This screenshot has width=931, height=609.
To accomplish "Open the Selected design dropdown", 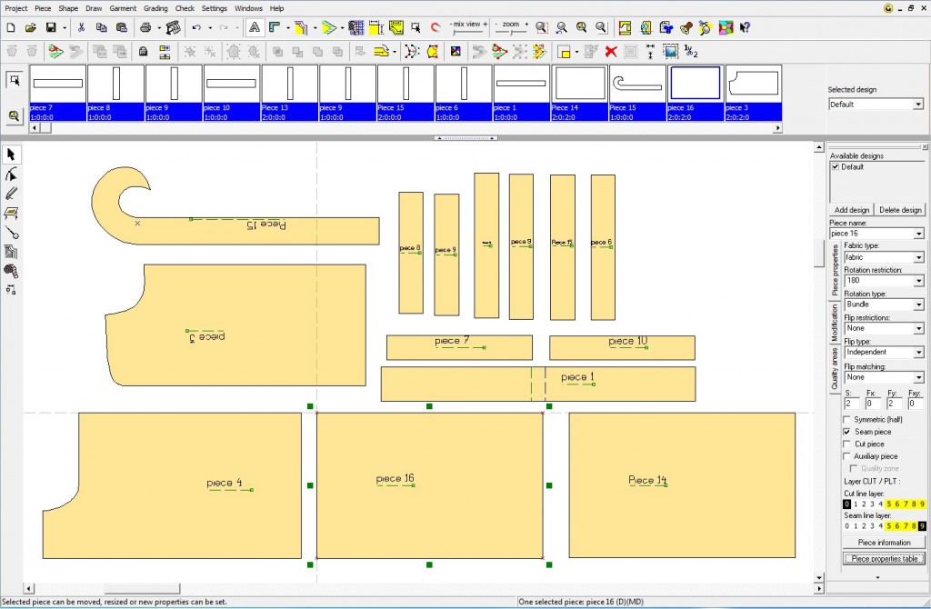I will [x=917, y=105].
